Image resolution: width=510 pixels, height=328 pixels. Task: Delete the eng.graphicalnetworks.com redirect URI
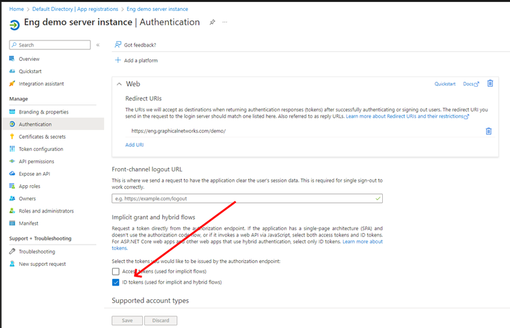(489, 131)
